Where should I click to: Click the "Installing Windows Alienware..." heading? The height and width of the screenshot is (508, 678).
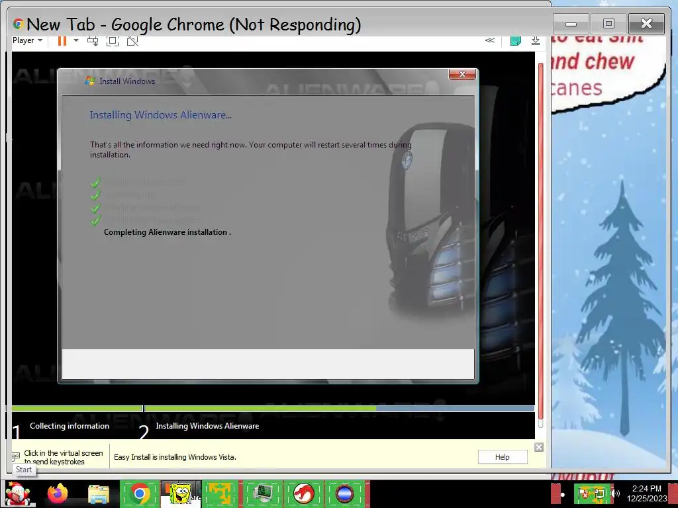click(160, 115)
